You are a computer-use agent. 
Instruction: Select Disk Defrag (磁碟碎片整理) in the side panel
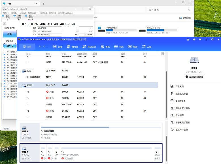click(179, 130)
